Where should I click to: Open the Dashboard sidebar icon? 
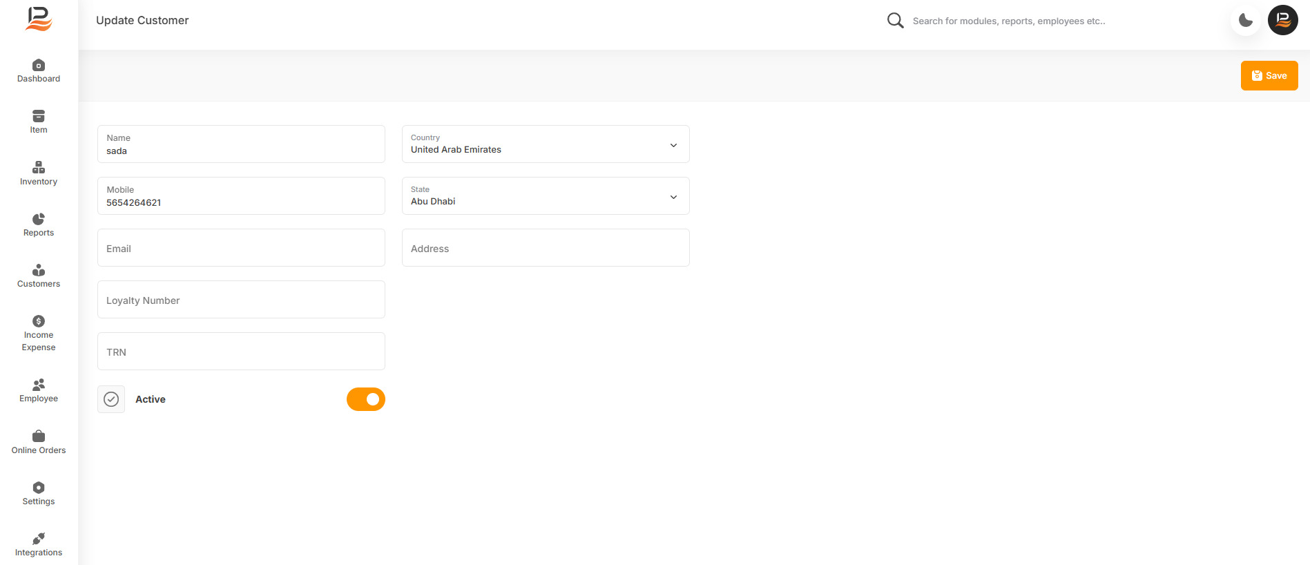click(x=39, y=65)
